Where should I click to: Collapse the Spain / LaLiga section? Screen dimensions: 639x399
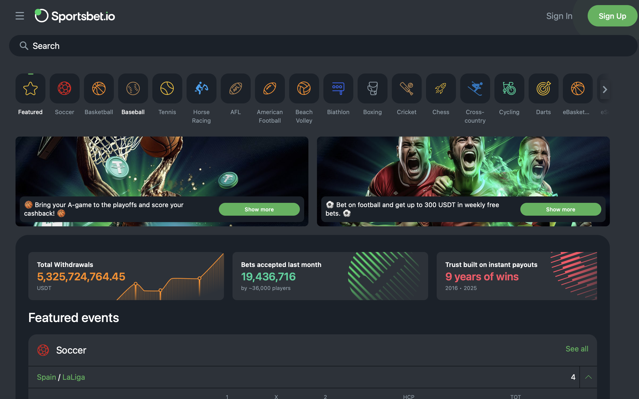[588, 377]
